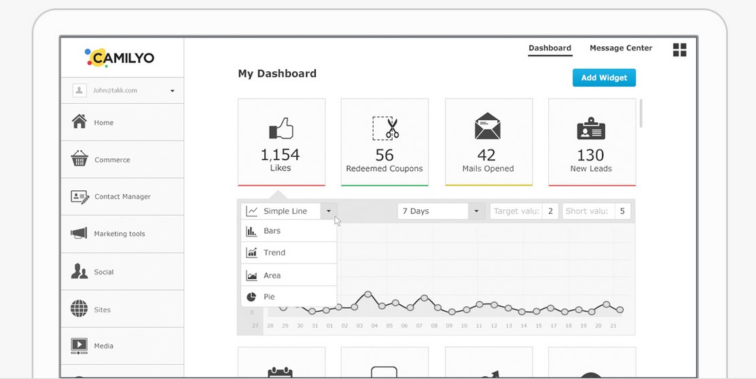Choose Pie from chart type menu

[x=288, y=297]
